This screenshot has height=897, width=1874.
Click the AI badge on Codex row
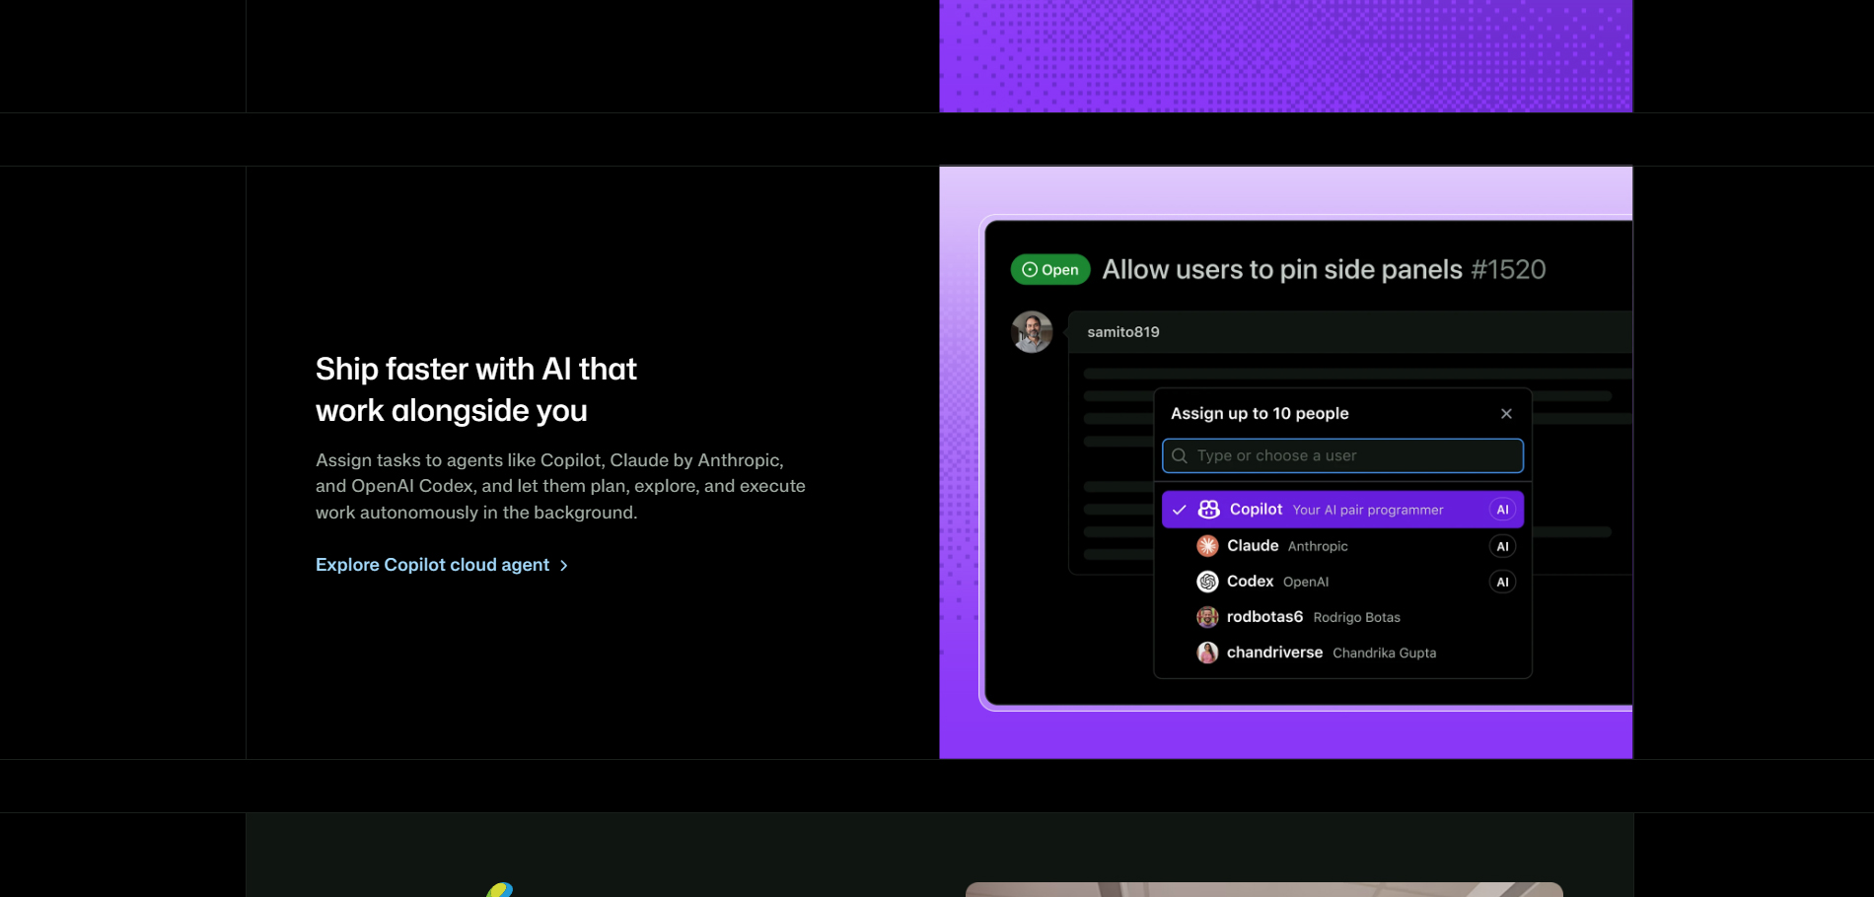[1502, 582]
